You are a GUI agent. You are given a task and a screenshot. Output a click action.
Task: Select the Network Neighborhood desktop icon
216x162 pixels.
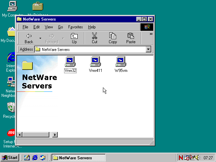[x=11, y=82]
